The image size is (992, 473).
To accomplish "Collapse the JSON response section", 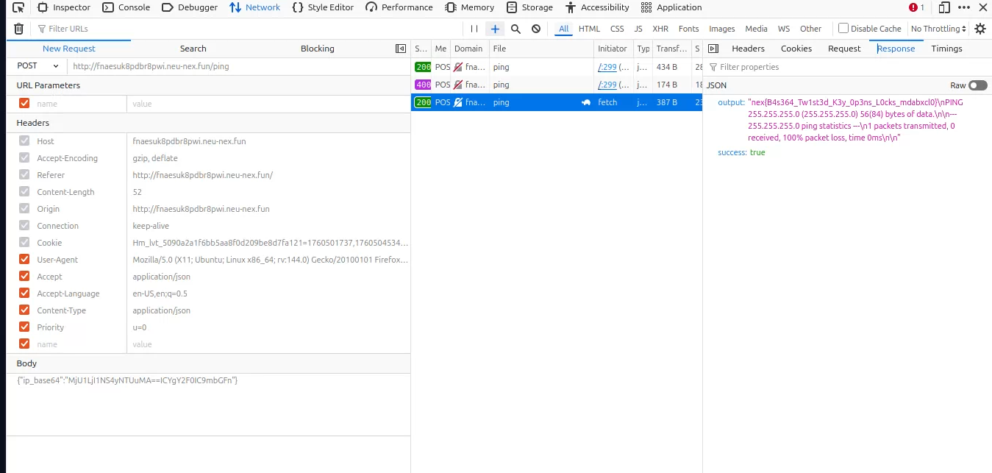I will pyautogui.click(x=716, y=85).
